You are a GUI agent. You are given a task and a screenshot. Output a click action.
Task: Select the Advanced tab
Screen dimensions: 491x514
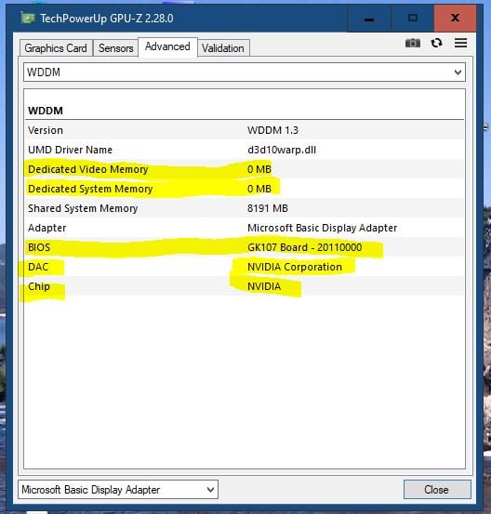point(167,46)
